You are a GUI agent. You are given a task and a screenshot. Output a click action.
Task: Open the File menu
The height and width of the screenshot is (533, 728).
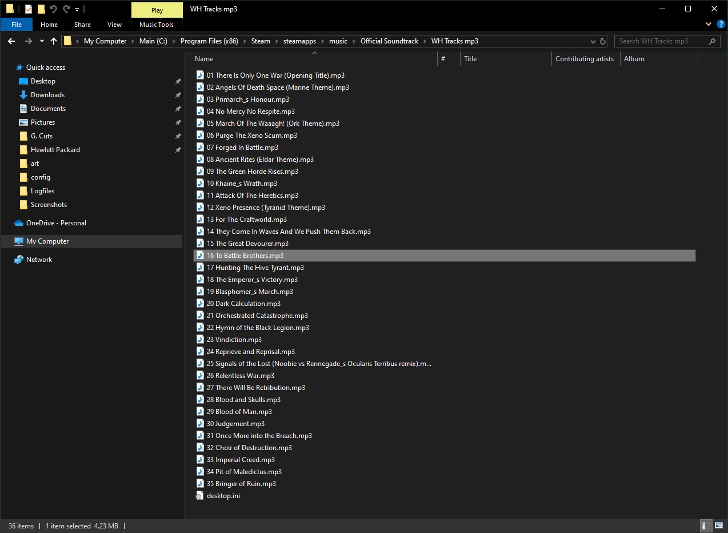[x=17, y=25]
